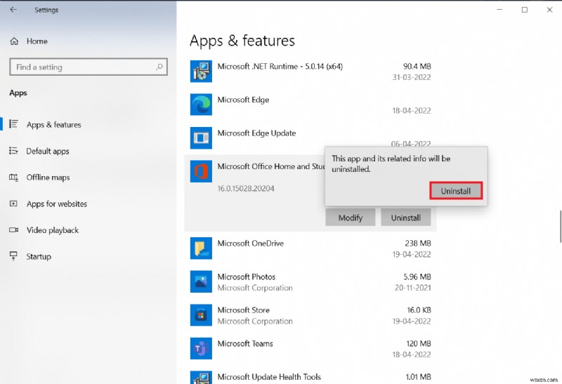This screenshot has height=384, width=562.
Task: Click the Microsoft Photos app icon
Action: tap(201, 282)
